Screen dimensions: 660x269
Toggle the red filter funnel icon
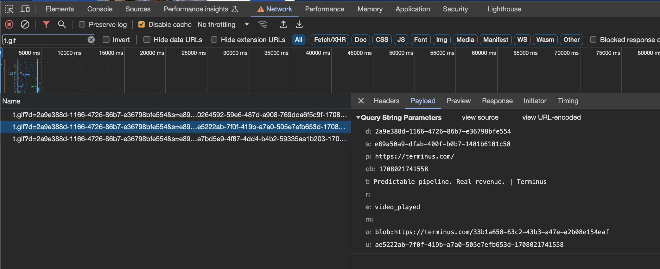tap(46, 24)
